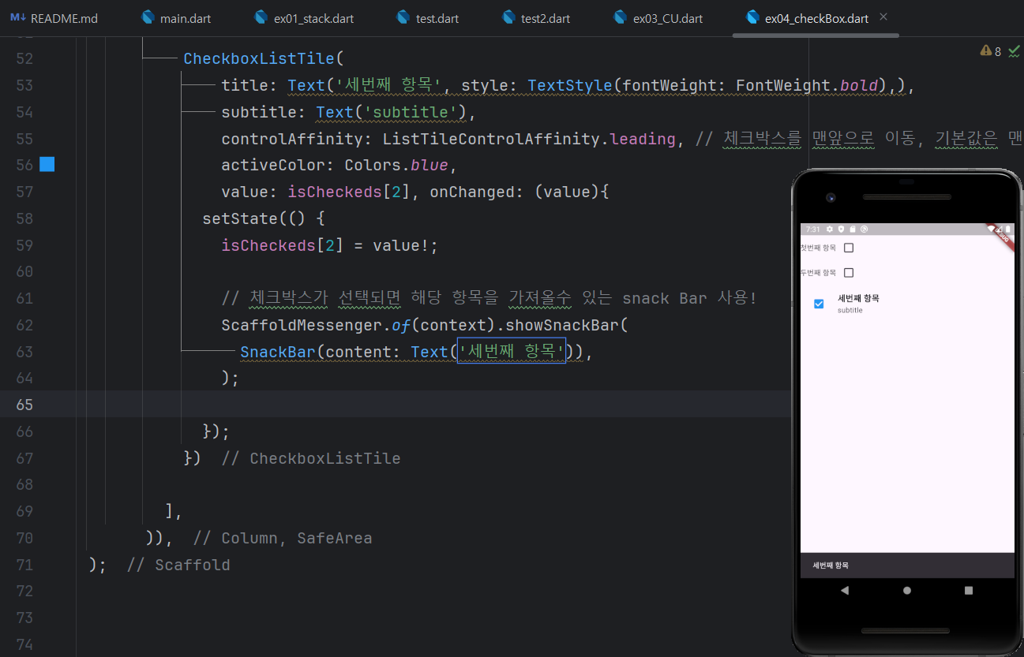This screenshot has width=1024, height=657.
Task: Click line number 56 in the gutter
Action: [24, 165]
